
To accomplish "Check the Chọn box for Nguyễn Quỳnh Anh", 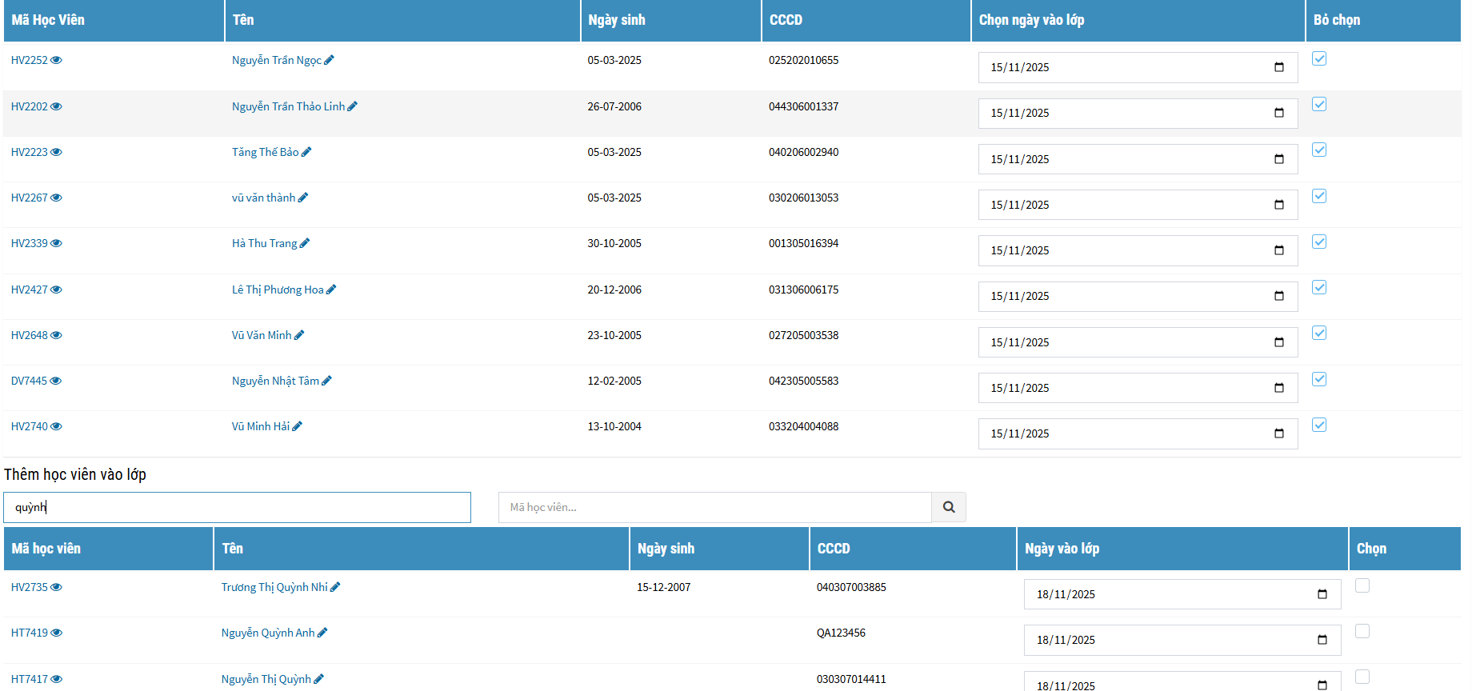I will pos(1362,631).
